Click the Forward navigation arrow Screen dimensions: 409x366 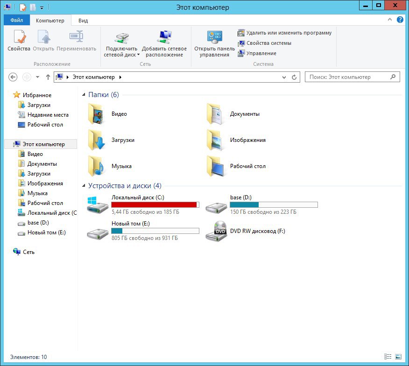tap(27, 77)
